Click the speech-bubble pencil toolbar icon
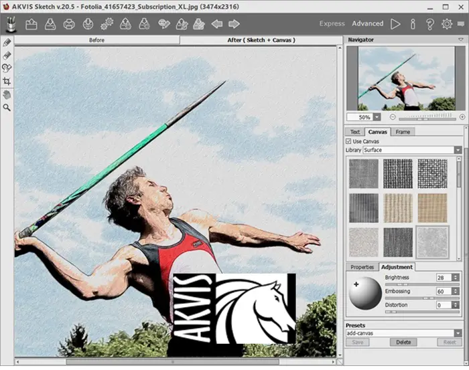The width and height of the screenshot is (469, 370). pyautogui.click(x=164, y=24)
